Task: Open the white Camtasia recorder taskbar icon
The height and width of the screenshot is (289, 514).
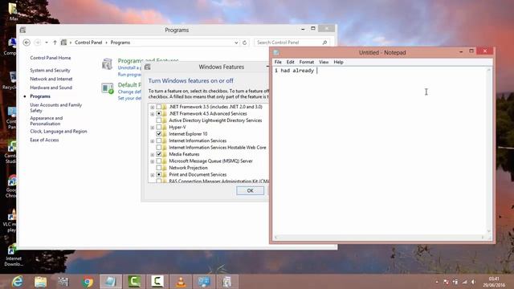Action: [x=157, y=282]
